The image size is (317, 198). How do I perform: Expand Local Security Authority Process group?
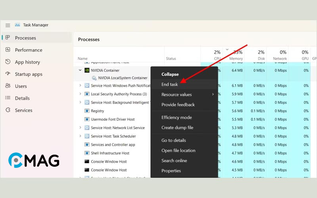[x=80, y=94]
